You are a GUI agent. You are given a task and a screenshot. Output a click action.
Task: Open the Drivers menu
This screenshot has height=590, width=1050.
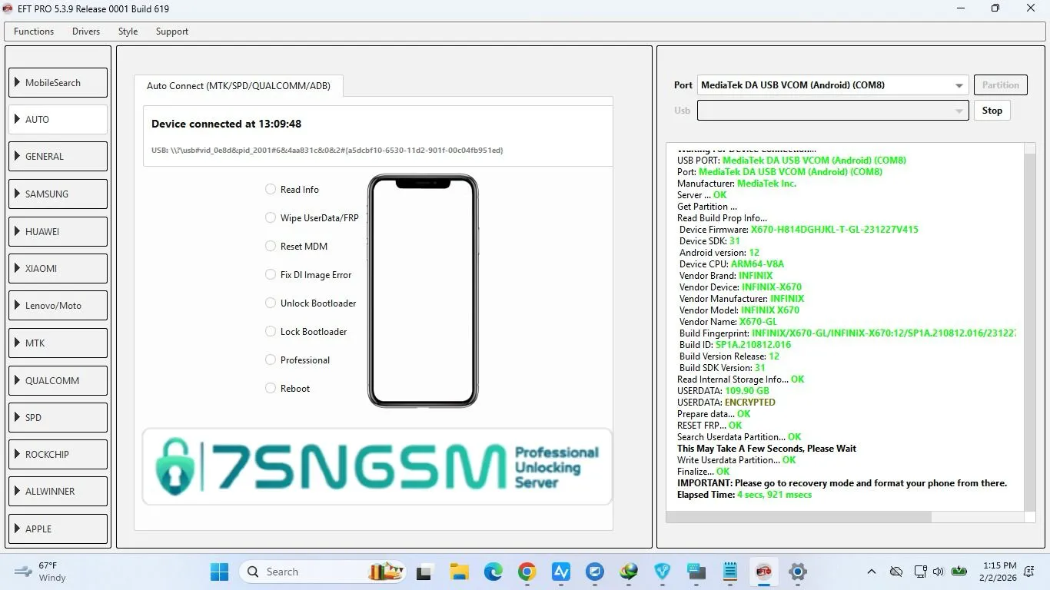coord(86,31)
